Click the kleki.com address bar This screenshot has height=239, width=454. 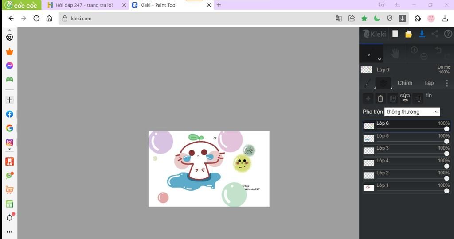(197, 19)
